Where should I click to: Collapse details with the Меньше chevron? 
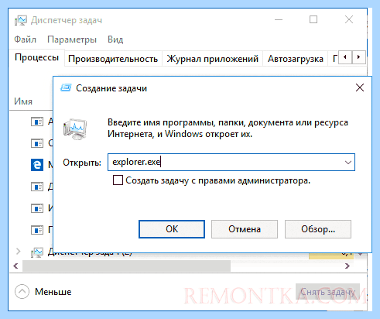[22, 292]
